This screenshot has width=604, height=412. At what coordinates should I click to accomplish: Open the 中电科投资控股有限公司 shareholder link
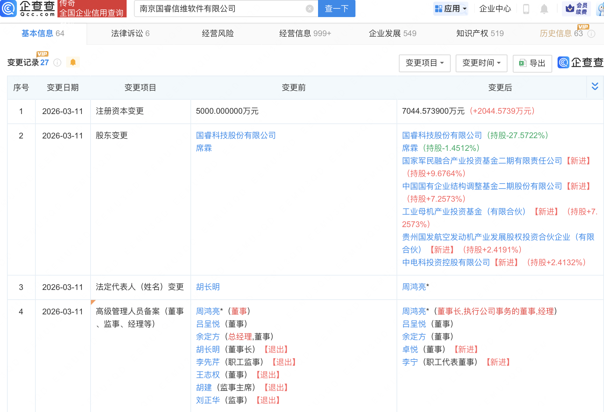coord(446,263)
